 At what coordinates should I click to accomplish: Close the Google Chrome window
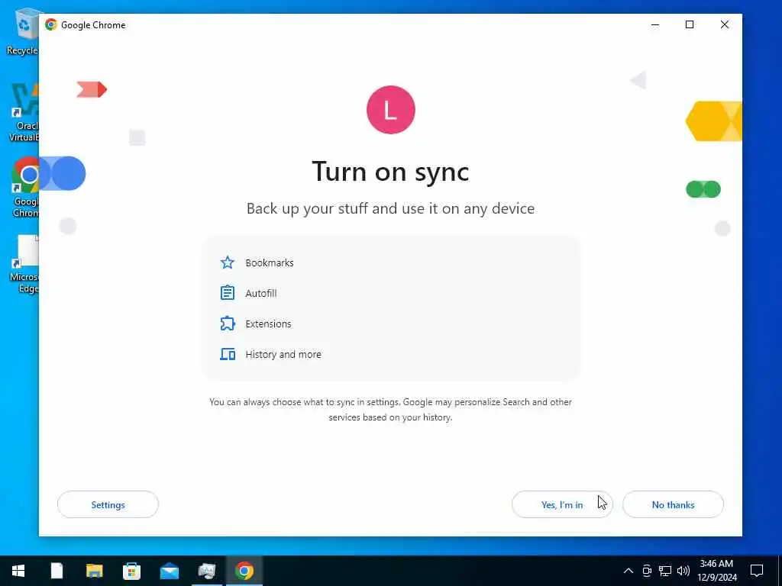[x=725, y=24]
